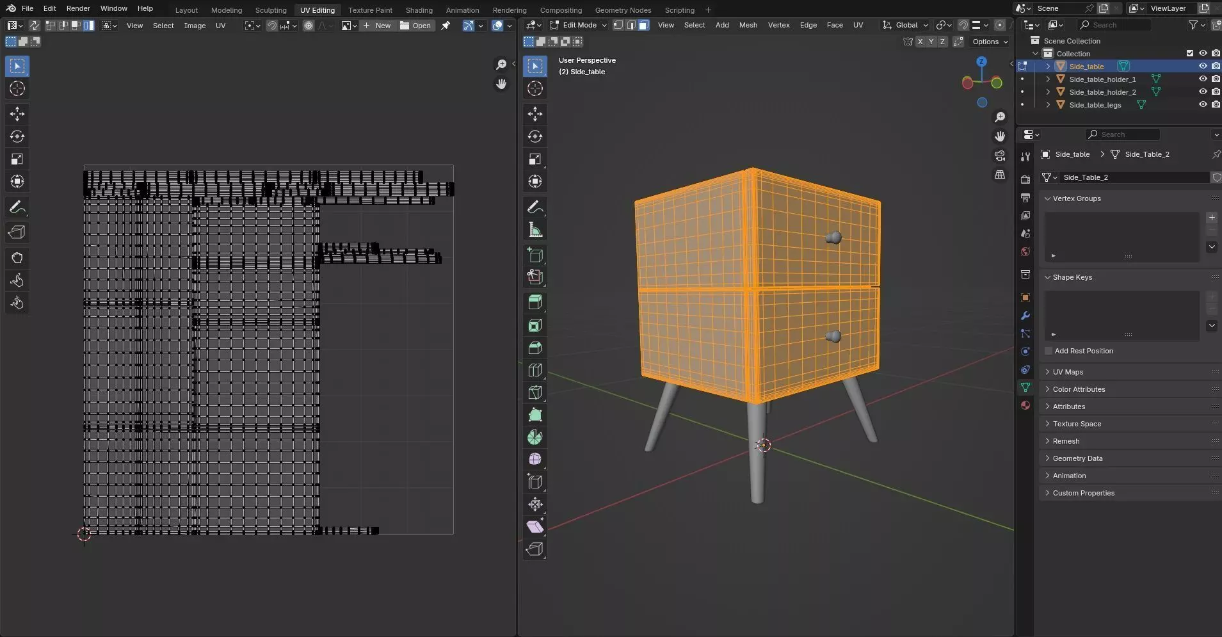The image size is (1222, 637).
Task: Expand the Geometry Data panel
Action: click(1077, 458)
